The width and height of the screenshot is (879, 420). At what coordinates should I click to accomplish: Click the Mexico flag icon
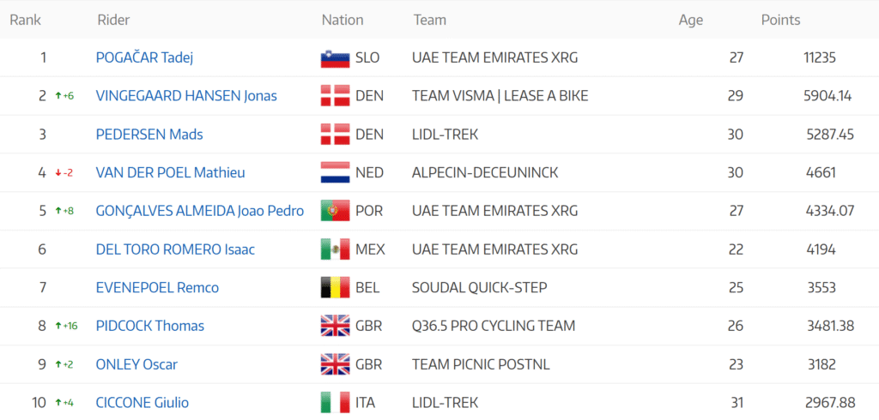coord(336,249)
